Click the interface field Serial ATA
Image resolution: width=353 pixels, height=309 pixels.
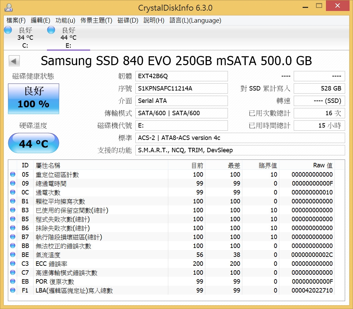(x=181, y=101)
